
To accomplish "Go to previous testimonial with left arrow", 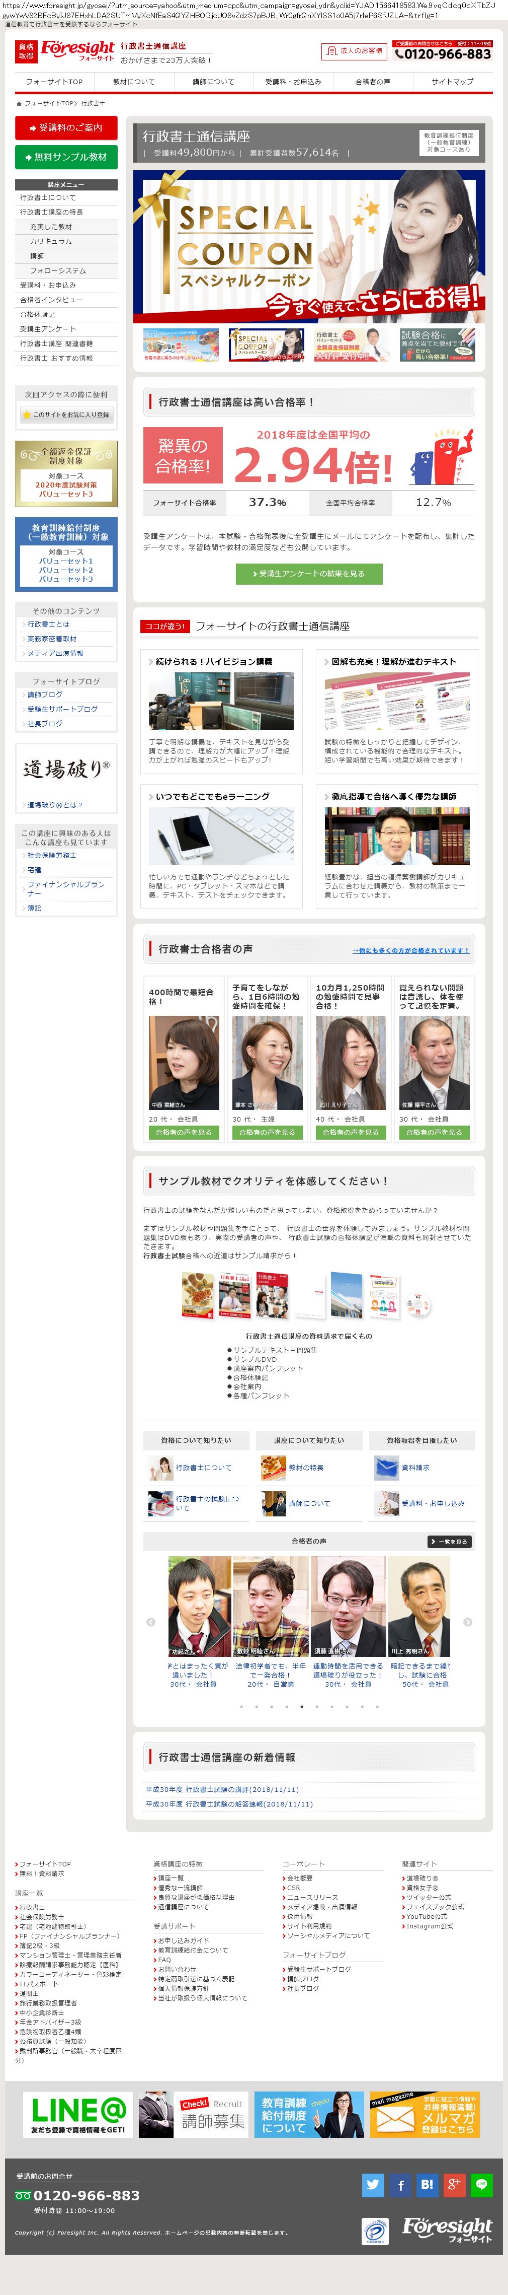I will click(150, 1622).
